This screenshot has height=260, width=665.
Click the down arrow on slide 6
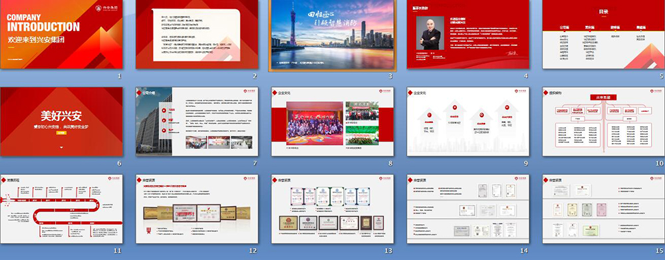pyautogui.click(x=61, y=147)
